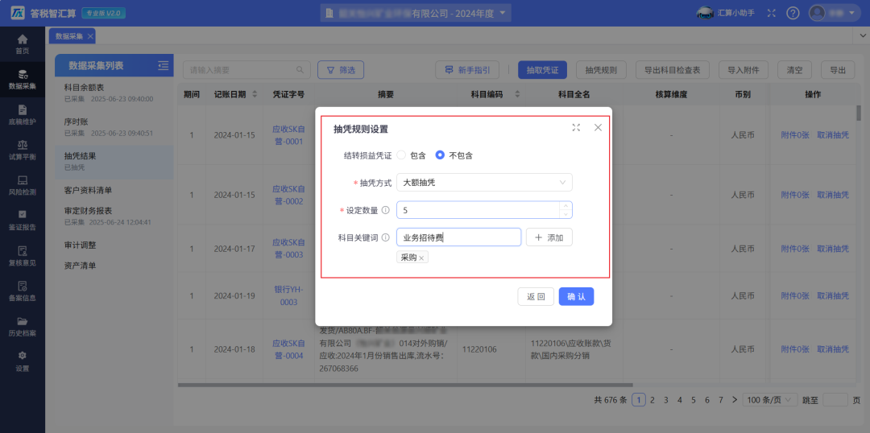Click the 抽凭规则 button

click(602, 70)
